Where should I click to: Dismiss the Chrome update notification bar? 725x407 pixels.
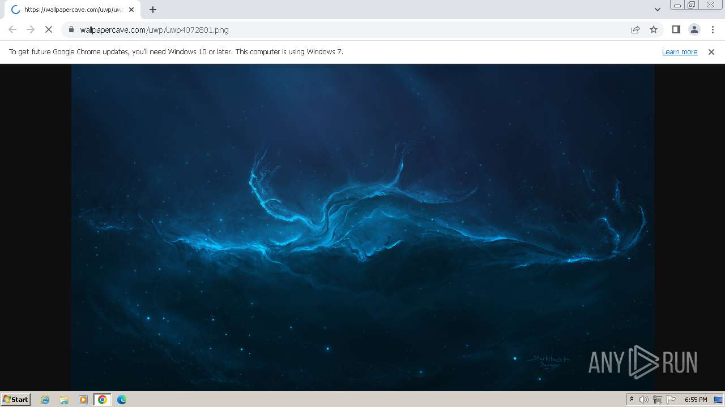pos(711,51)
